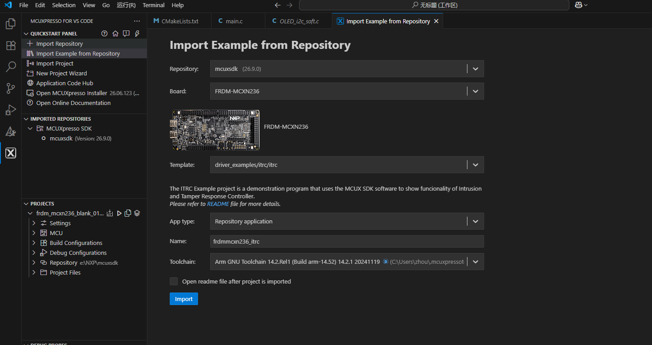Go back using the navigation arrow

278,5
